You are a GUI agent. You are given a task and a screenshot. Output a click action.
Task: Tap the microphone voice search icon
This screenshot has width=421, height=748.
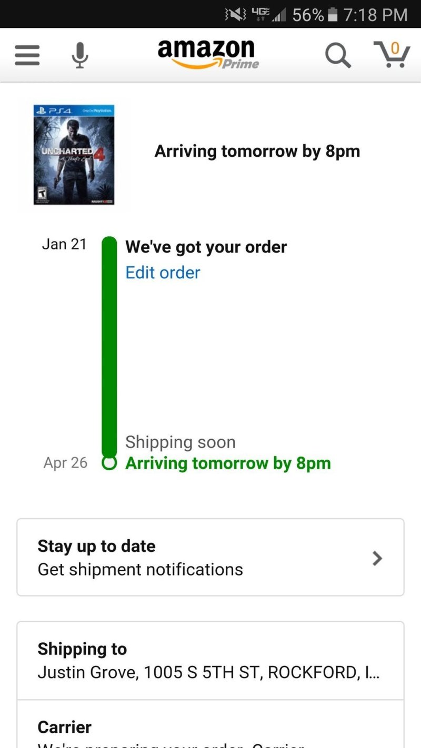(x=79, y=55)
